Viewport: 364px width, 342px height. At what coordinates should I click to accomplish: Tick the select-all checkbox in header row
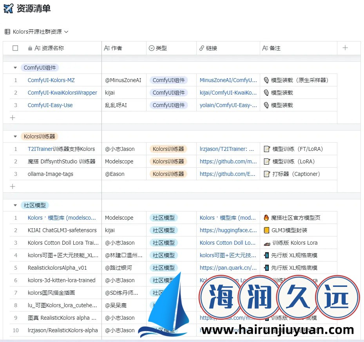point(15,48)
